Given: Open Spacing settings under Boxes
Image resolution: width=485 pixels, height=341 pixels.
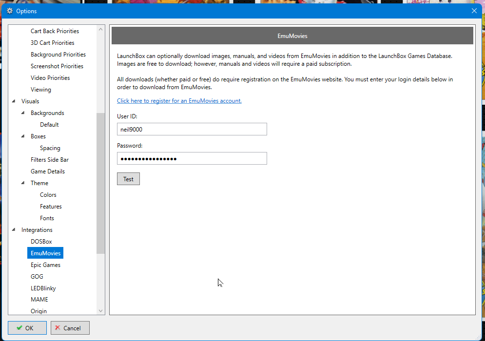Looking at the screenshot, I should click(50, 148).
